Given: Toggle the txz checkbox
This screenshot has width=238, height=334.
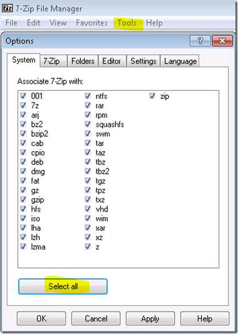Looking at the screenshot, I should pyautogui.click(x=88, y=200).
